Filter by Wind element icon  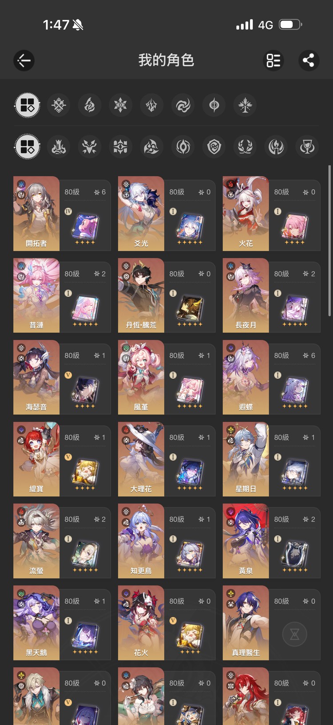[x=183, y=105]
